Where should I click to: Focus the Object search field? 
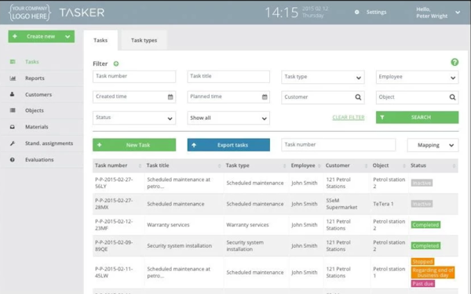pyautogui.click(x=418, y=97)
